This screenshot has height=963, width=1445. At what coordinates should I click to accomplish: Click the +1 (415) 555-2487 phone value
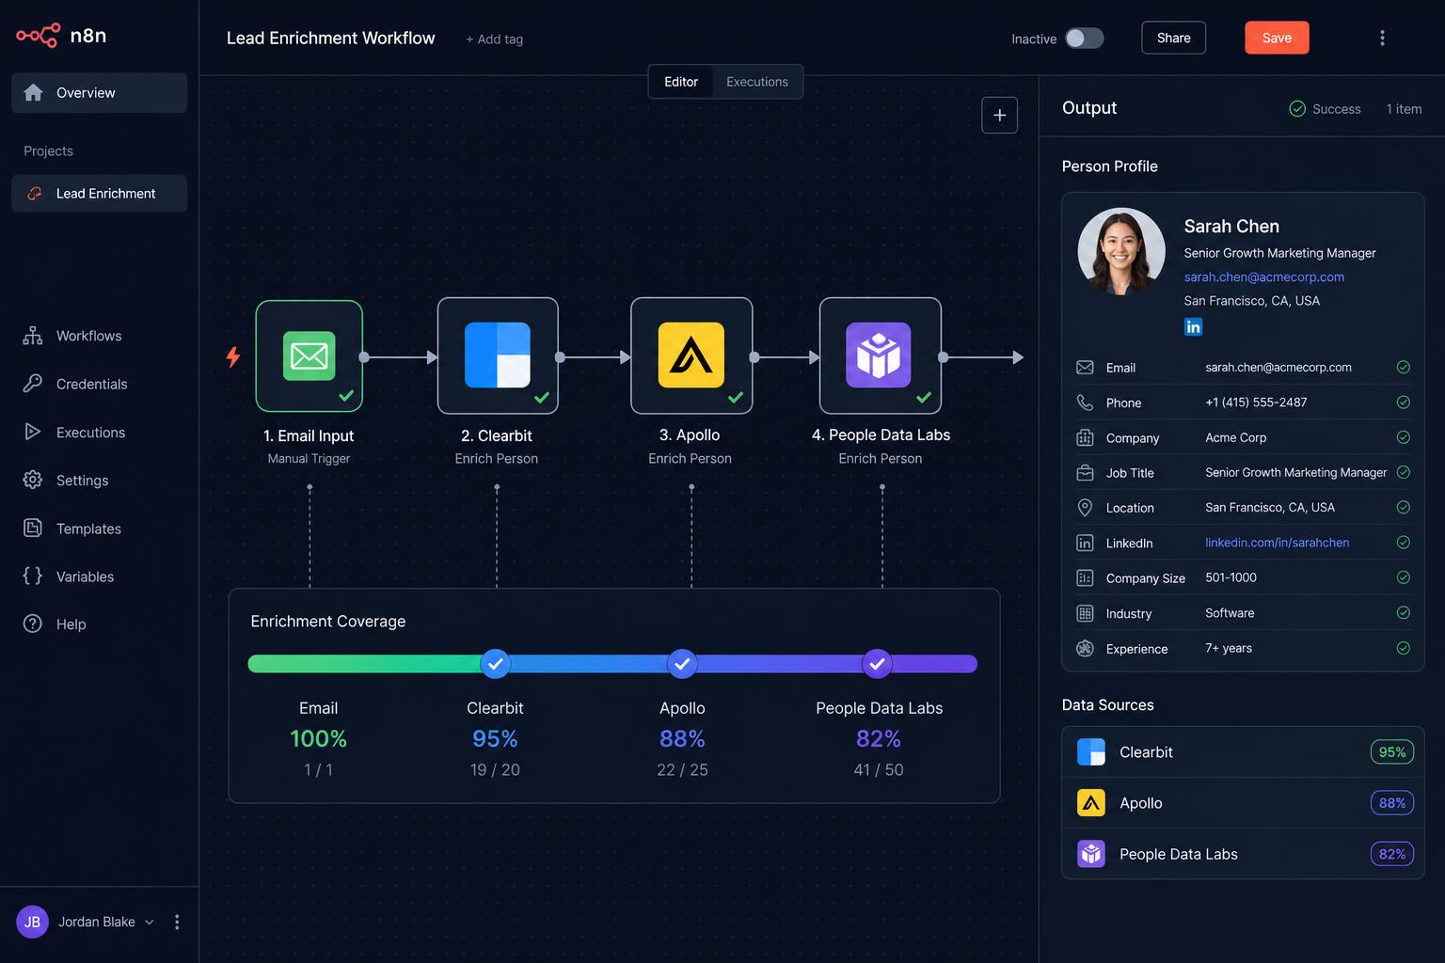pyautogui.click(x=1256, y=403)
